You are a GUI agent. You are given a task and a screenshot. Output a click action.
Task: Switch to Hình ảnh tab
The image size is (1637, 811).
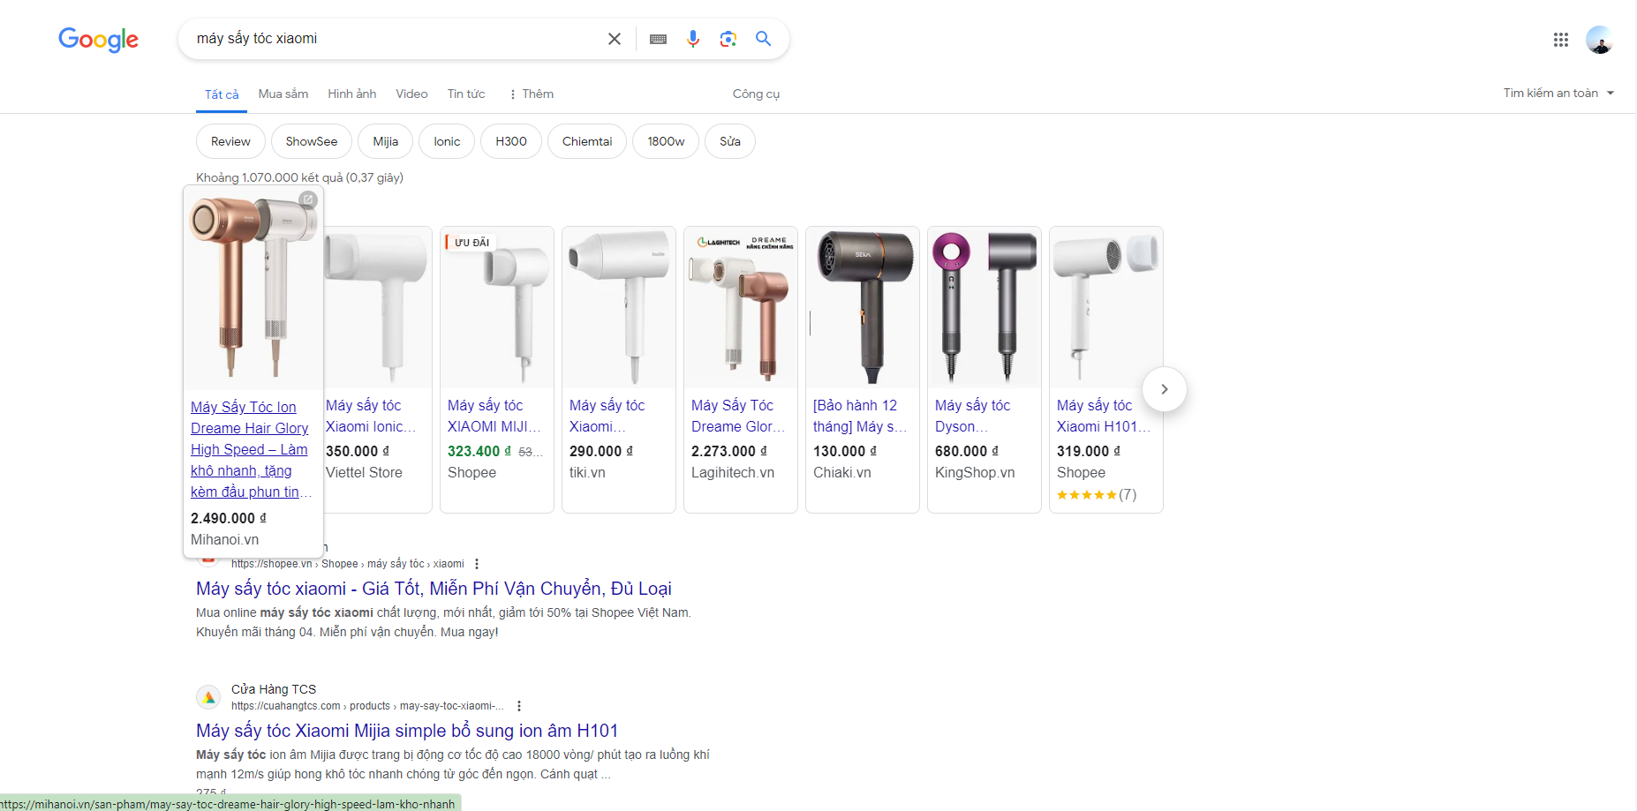352,94
